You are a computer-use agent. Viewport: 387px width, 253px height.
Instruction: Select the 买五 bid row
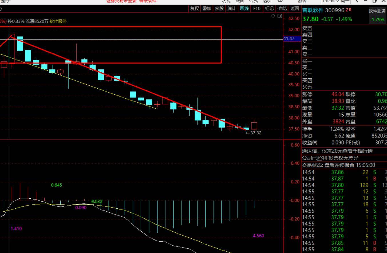tap(344, 87)
